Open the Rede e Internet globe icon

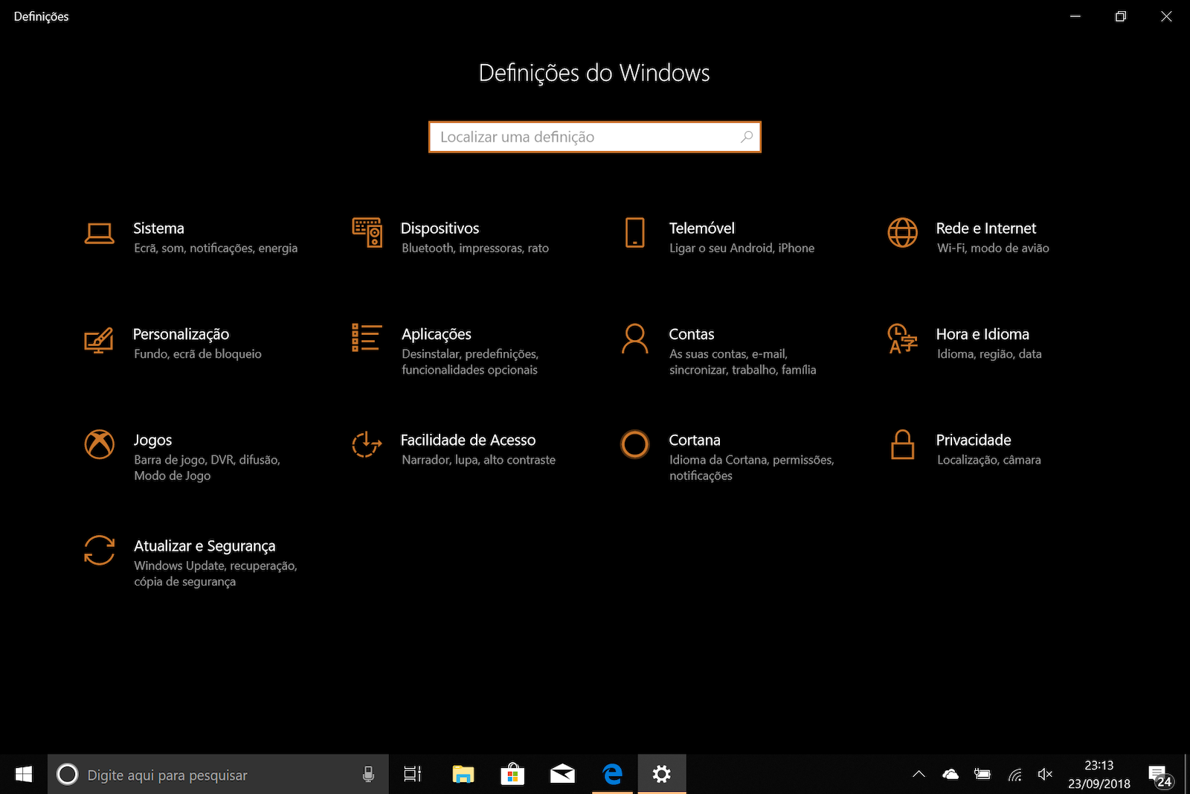coord(902,233)
